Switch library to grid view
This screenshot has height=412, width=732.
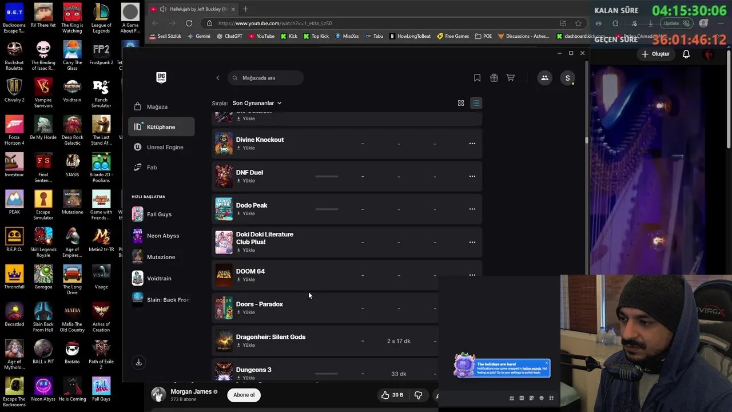pos(461,103)
